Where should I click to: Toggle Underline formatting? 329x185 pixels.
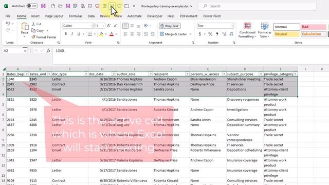[x=79, y=34]
